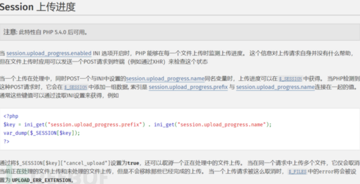Viewport: 360px width, 184px height.
Task: Click the 注意 label in the note
Action: [10, 32]
